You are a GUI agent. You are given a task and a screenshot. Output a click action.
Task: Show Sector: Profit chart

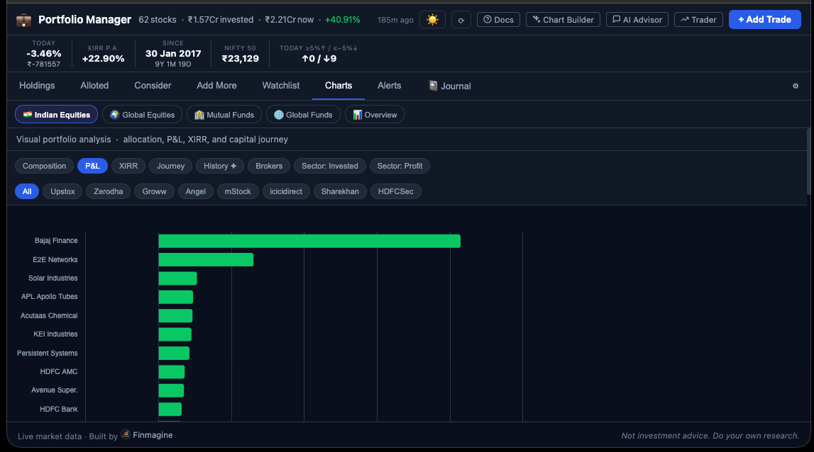[x=400, y=166]
